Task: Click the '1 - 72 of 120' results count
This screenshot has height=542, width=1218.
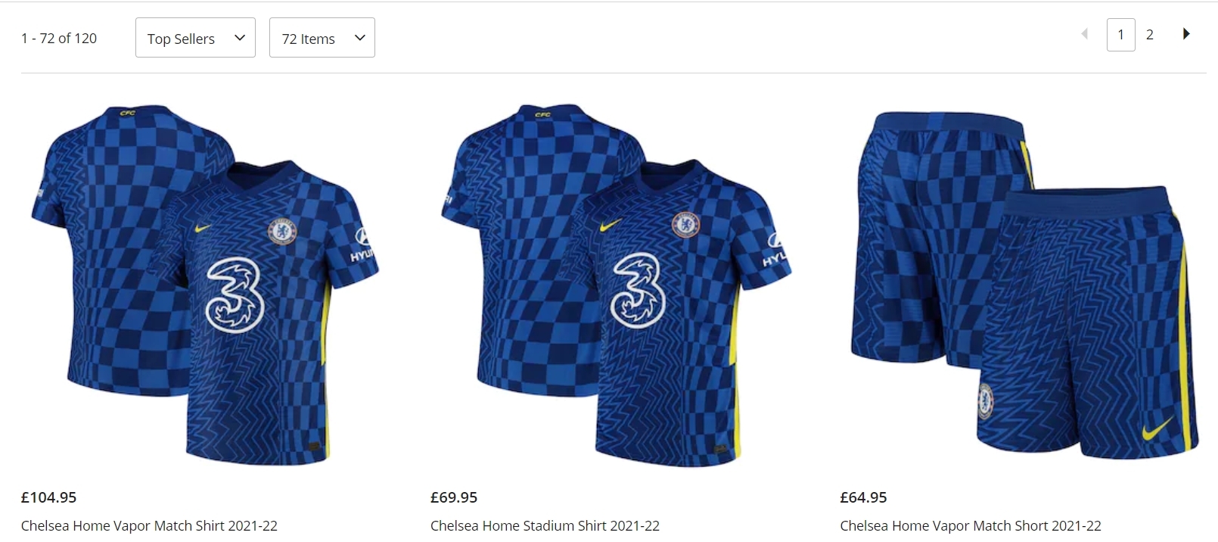Action: point(59,39)
